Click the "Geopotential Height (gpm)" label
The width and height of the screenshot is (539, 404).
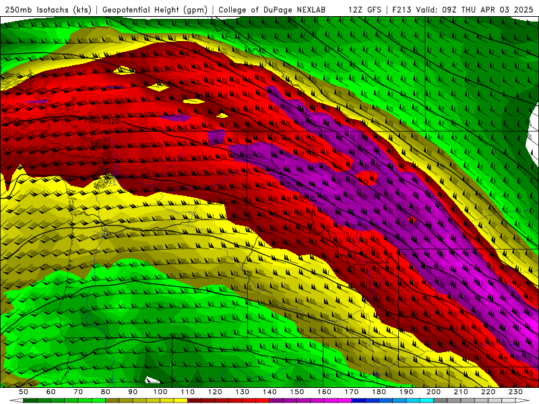tap(155, 9)
